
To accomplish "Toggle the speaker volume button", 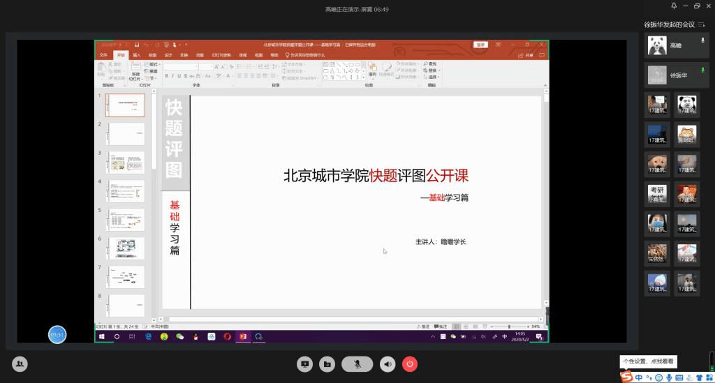I will (x=388, y=364).
